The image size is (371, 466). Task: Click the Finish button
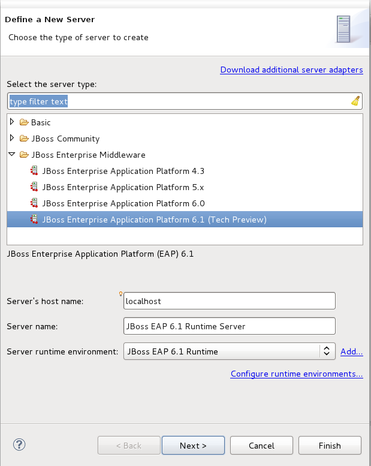pyautogui.click(x=330, y=446)
